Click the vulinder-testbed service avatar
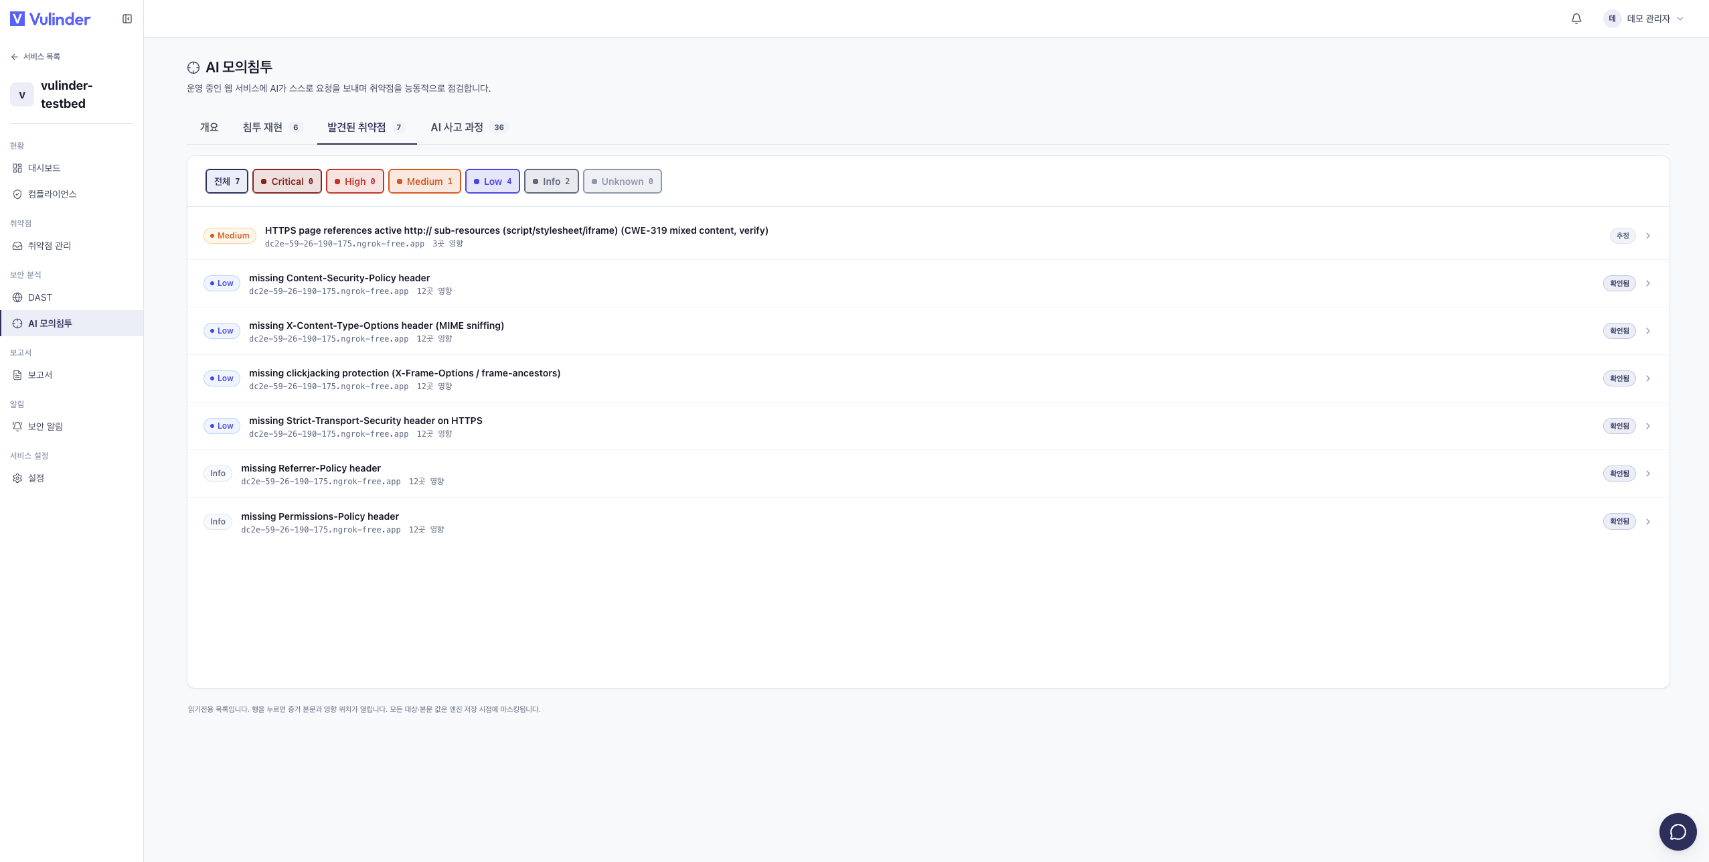1709x862 pixels. pyautogui.click(x=22, y=94)
